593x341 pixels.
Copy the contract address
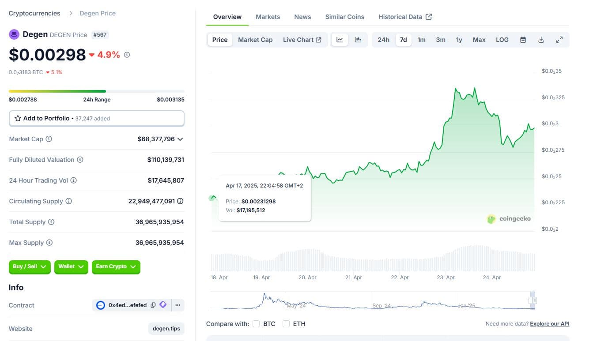(153, 305)
